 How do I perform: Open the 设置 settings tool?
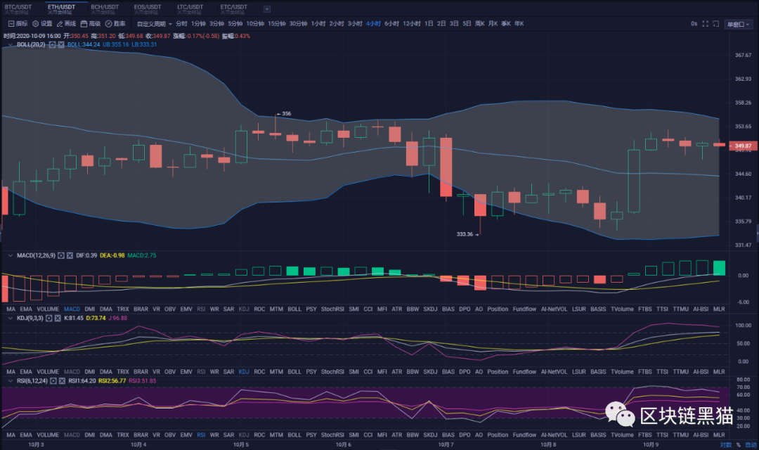point(42,24)
